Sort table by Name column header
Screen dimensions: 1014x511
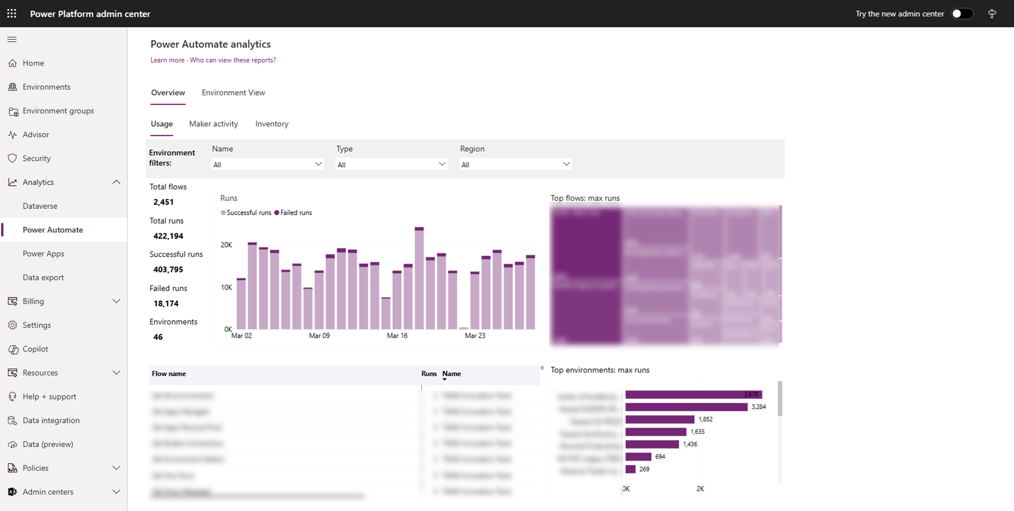(451, 374)
